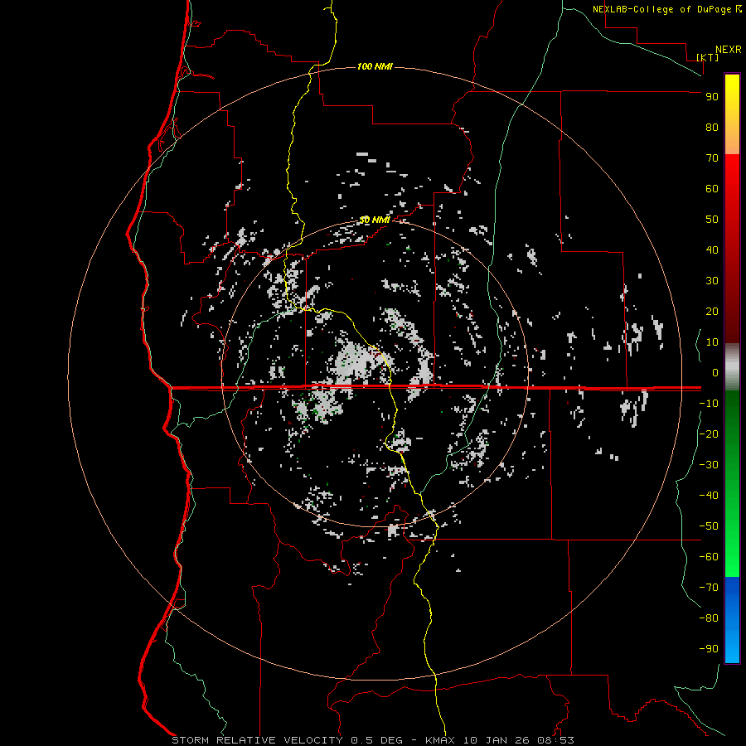Image resolution: width=746 pixels, height=746 pixels.
Task: Click the 0 value on velocity scale
Action: pos(715,372)
